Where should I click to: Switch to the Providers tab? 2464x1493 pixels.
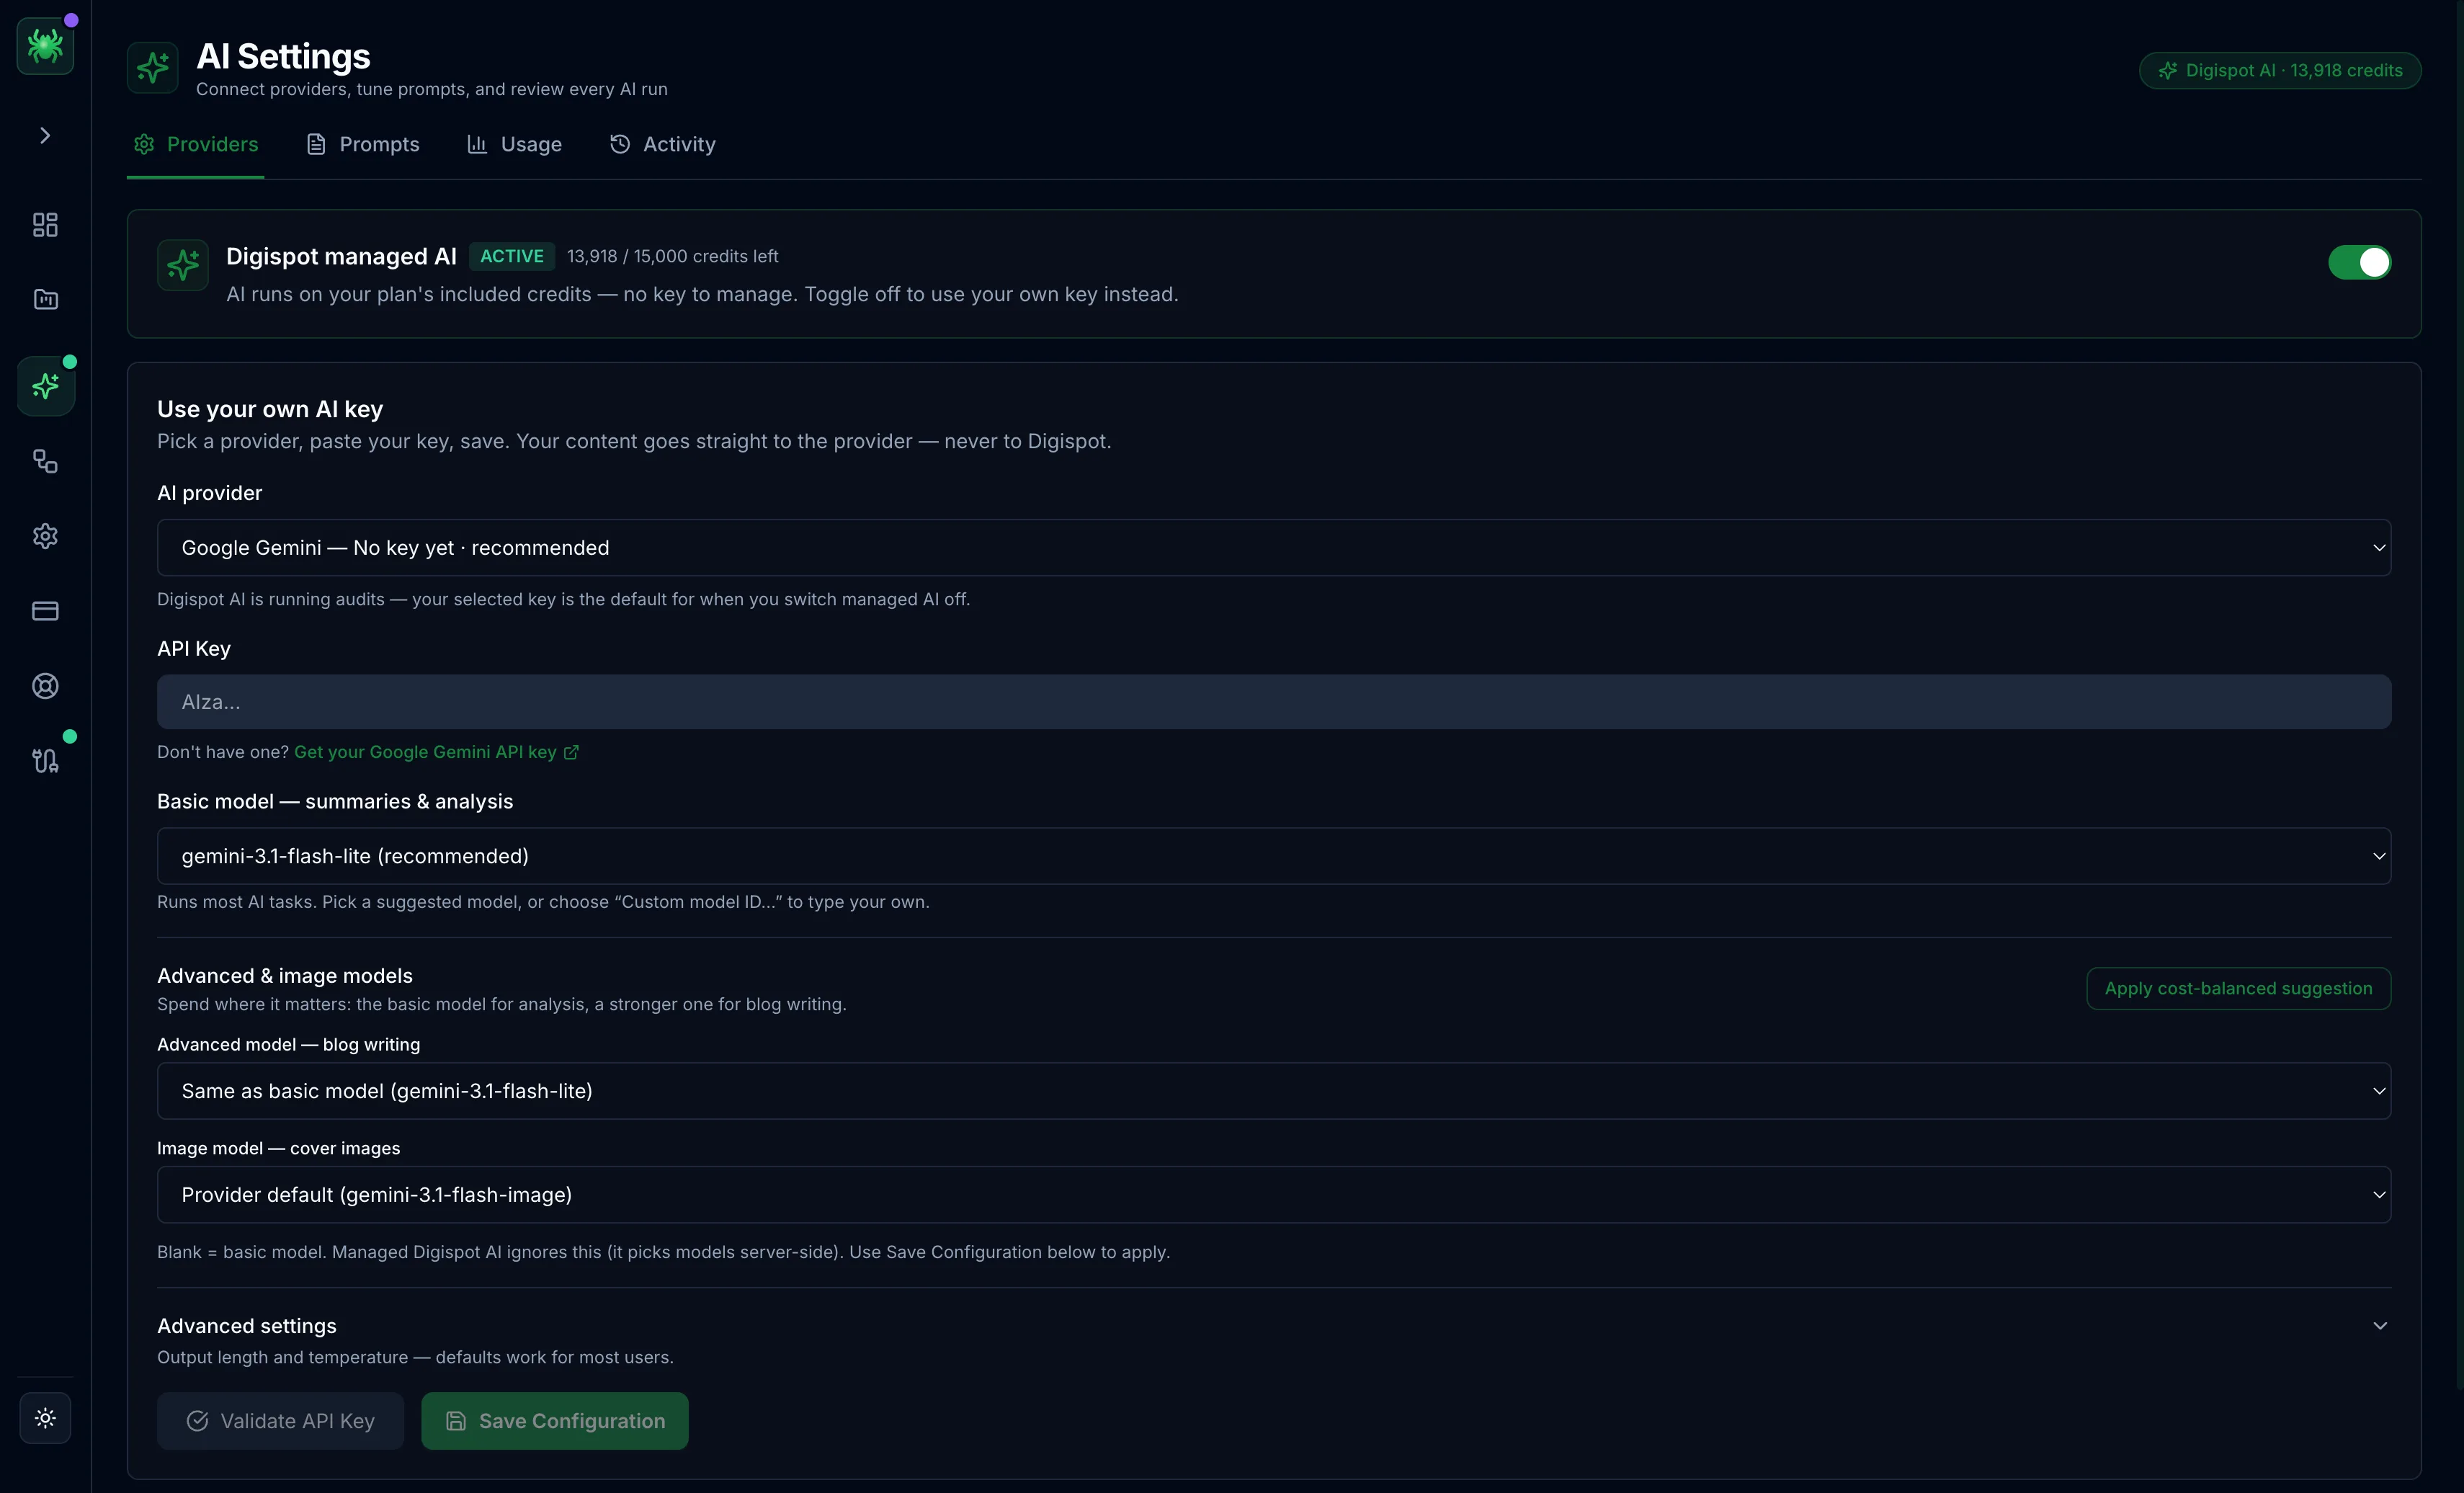(x=195, y=144)
